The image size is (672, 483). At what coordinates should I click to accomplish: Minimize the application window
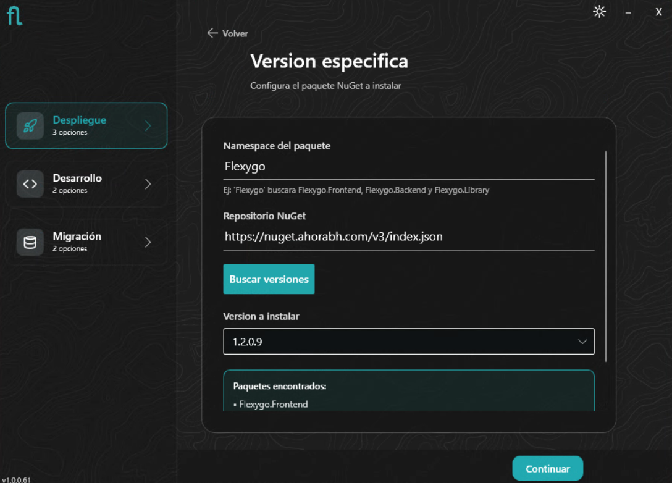[628, 12]
